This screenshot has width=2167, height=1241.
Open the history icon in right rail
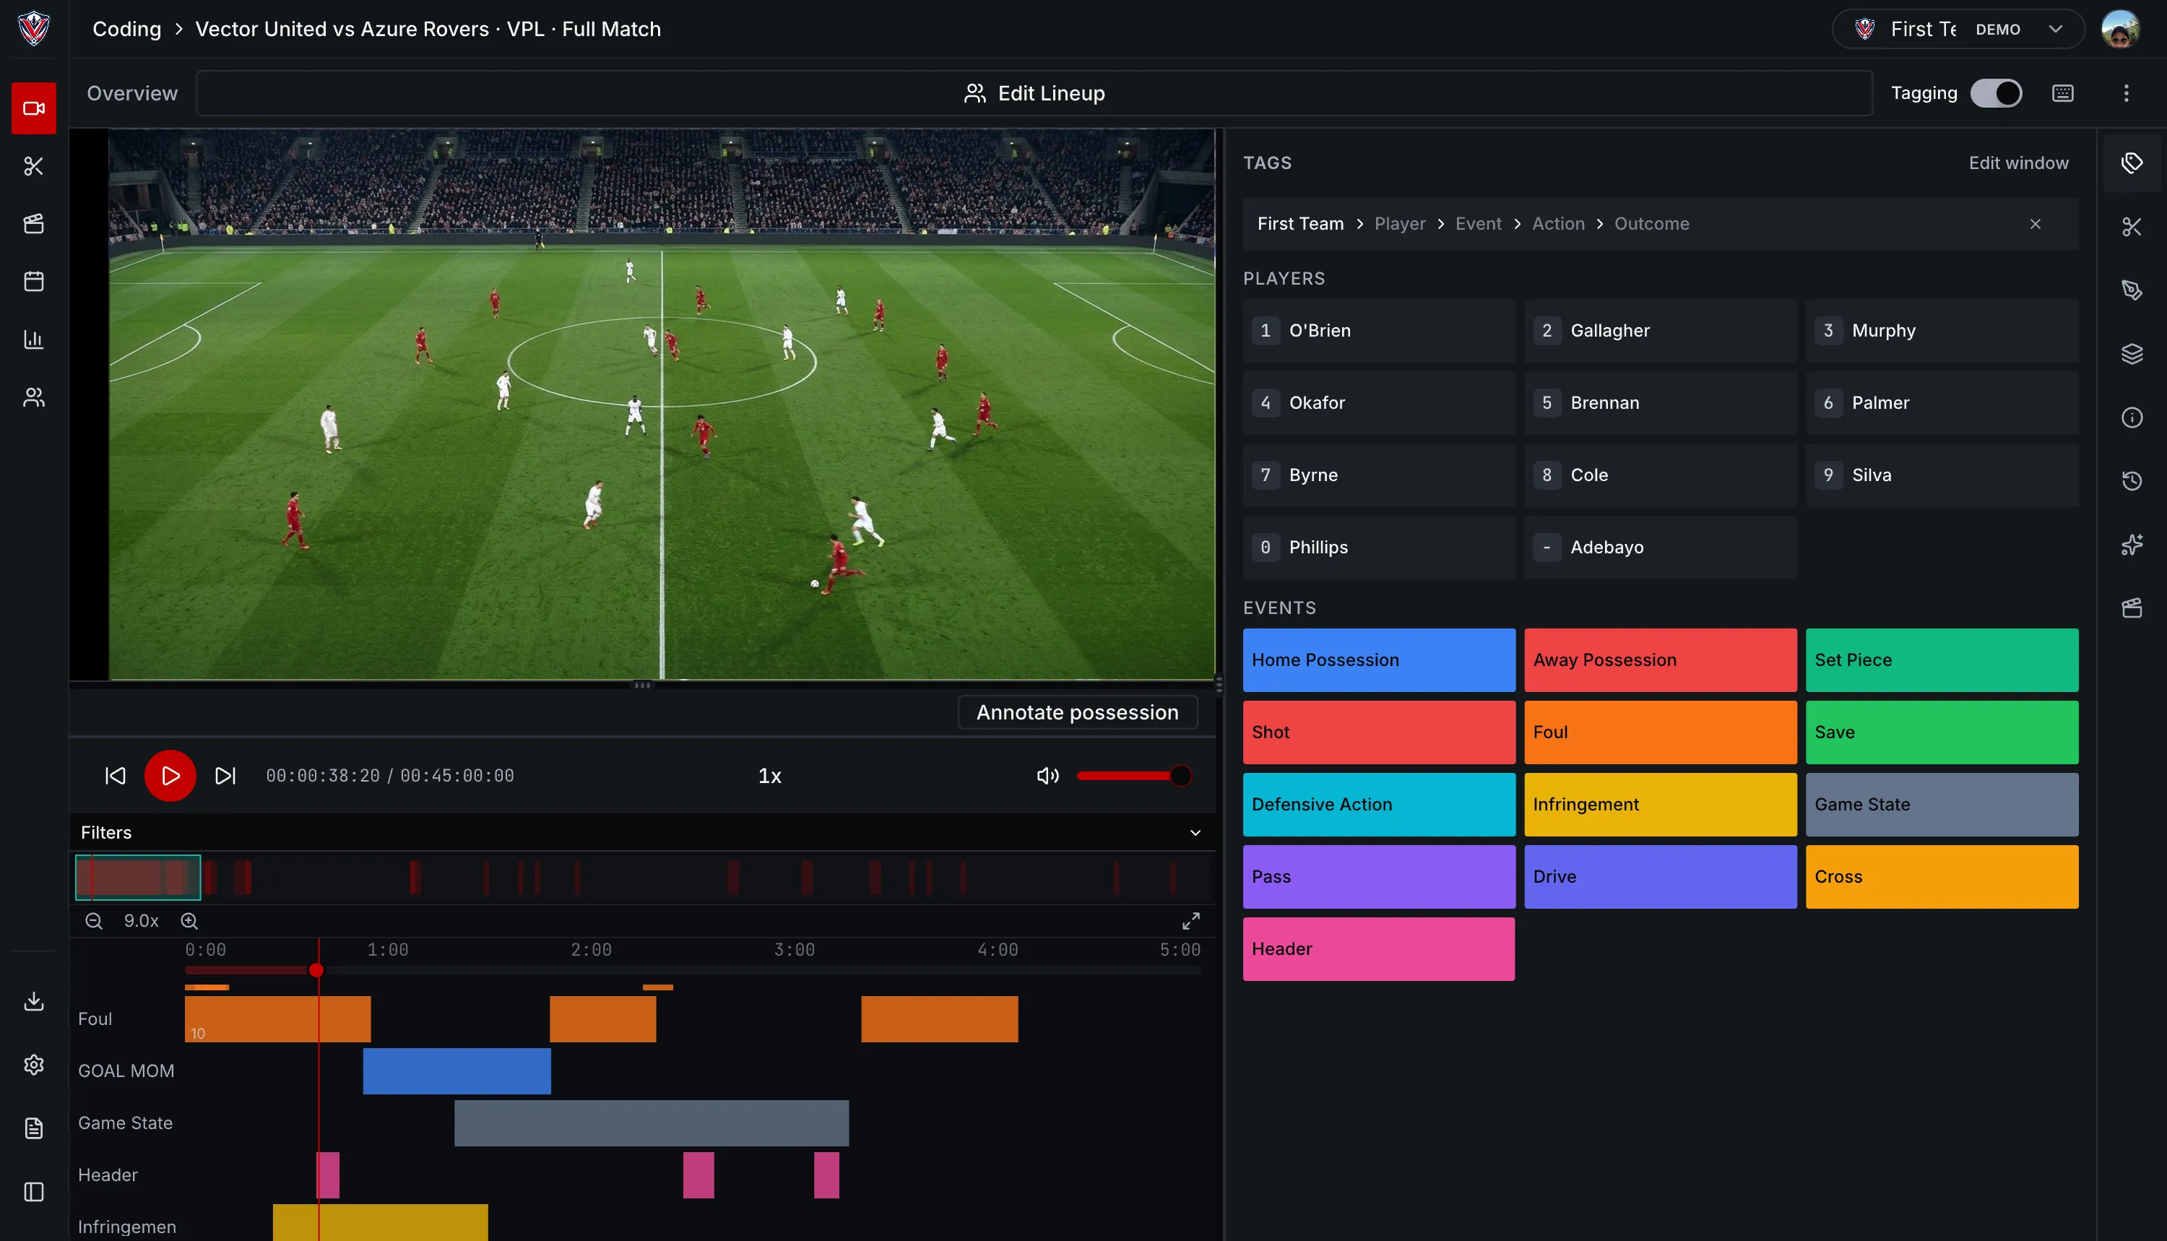pos(2132,480)
